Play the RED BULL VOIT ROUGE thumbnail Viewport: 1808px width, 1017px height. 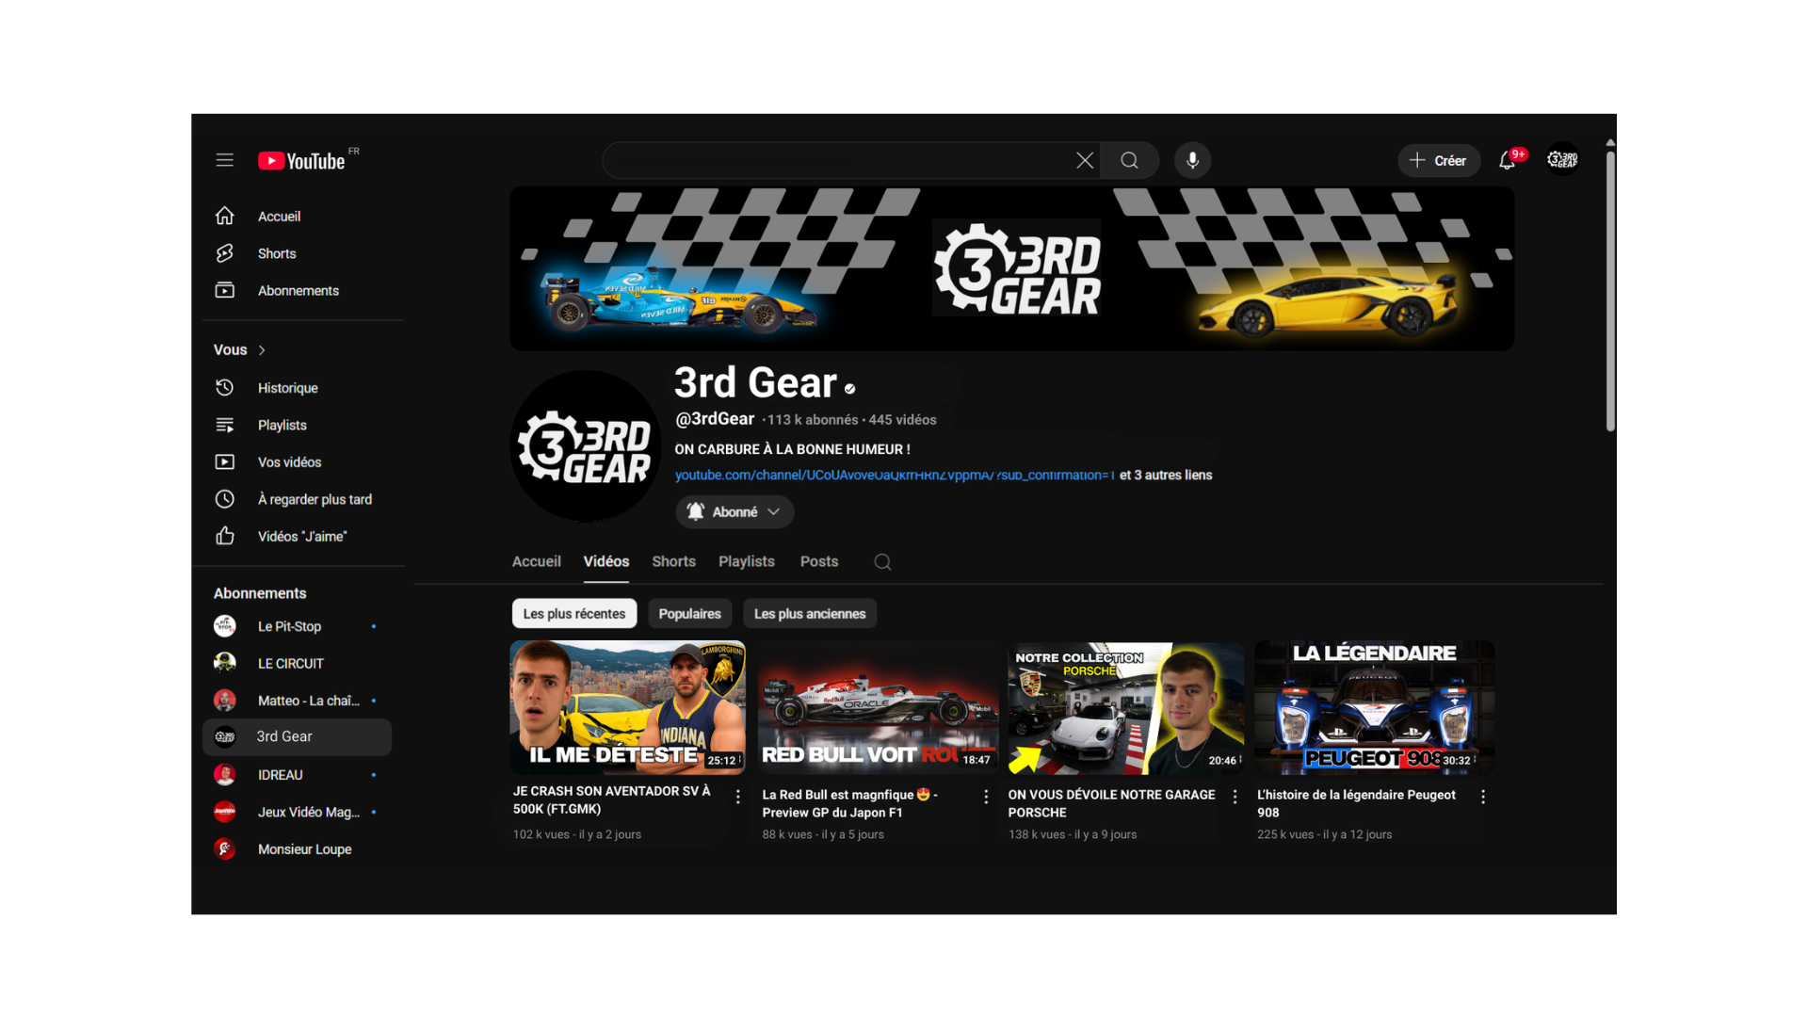[878, 708]
